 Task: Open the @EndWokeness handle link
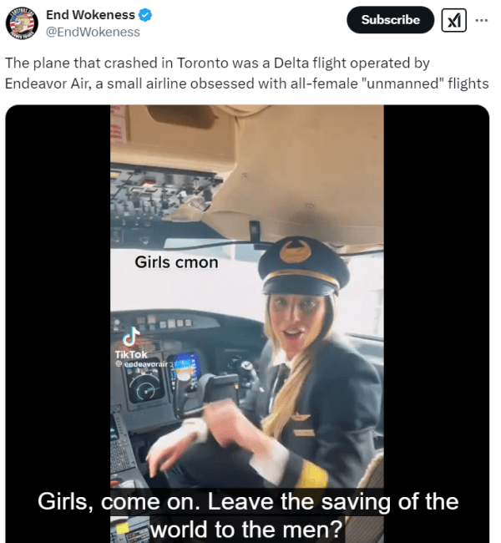point(94,32)
